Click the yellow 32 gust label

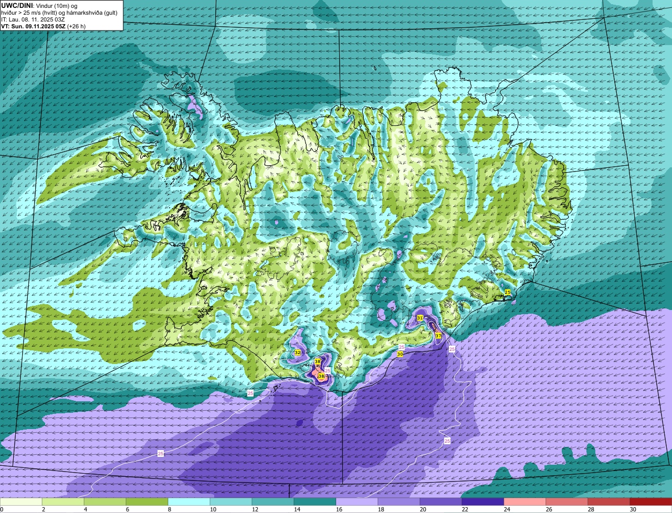pos(298,352)
